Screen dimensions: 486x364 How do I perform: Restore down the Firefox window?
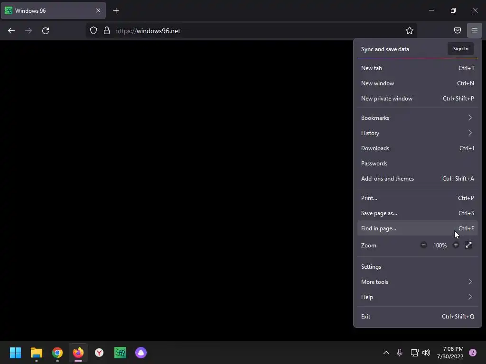(453, 10)
